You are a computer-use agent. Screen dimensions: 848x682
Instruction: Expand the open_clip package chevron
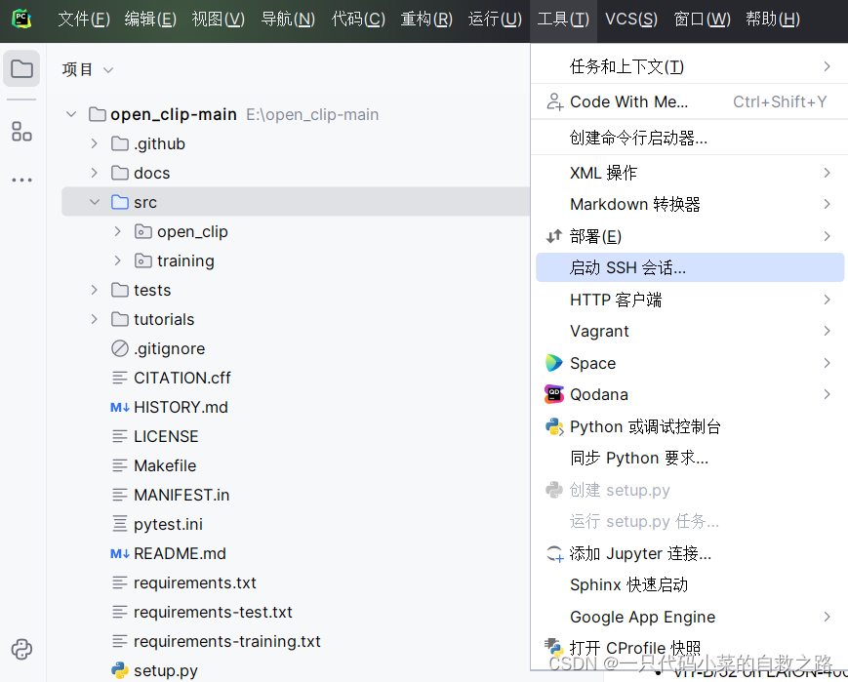click(x=117, y=231)
